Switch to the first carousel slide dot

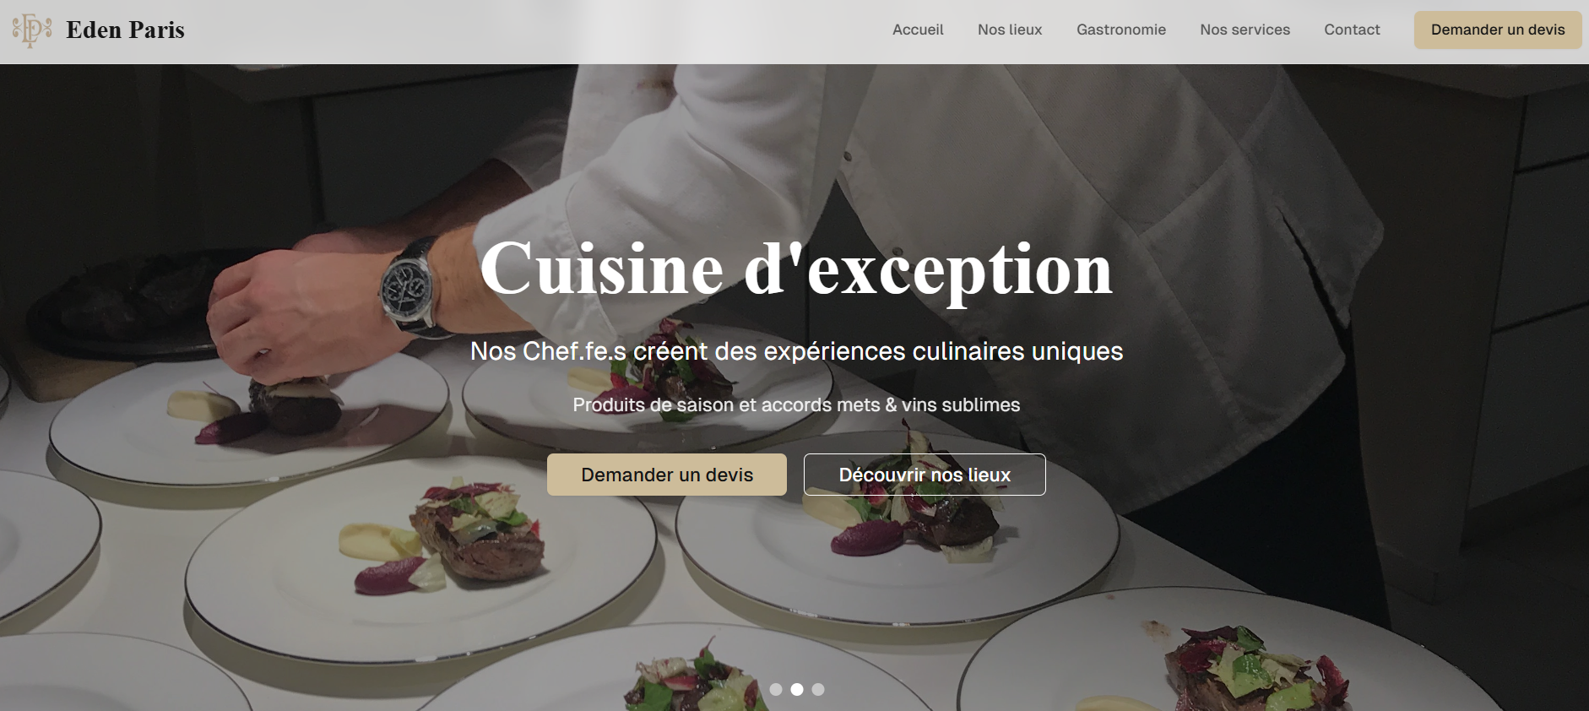tap(776, 690)
